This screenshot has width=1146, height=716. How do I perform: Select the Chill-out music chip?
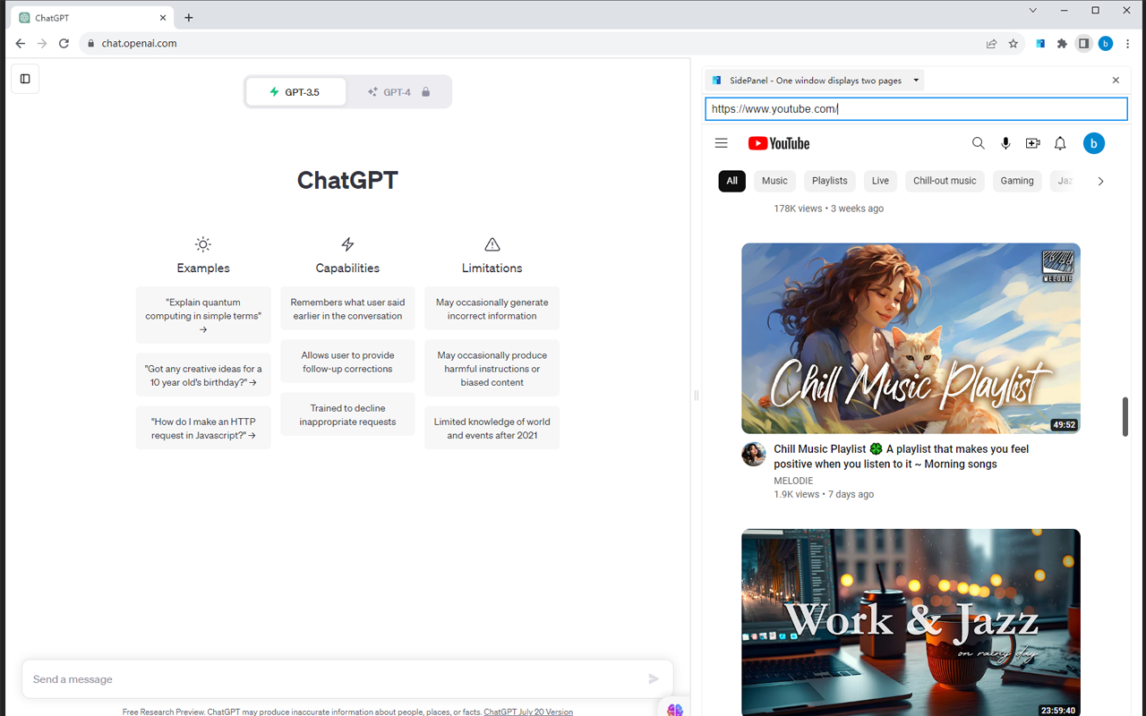[944, 181]
